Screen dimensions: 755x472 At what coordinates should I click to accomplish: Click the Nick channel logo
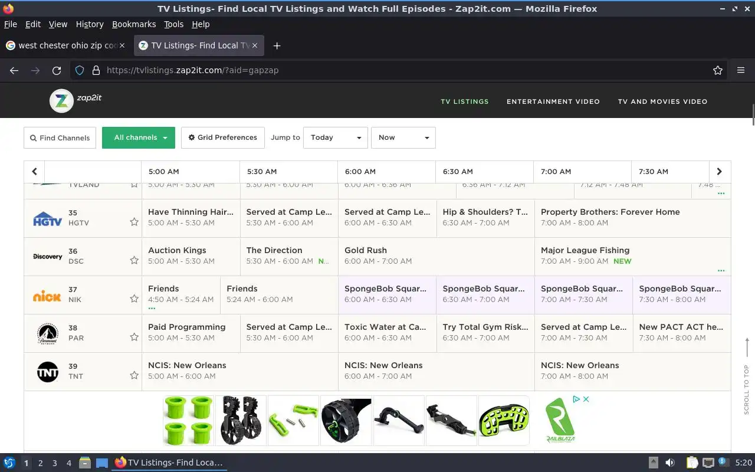(x=47, y=296)
